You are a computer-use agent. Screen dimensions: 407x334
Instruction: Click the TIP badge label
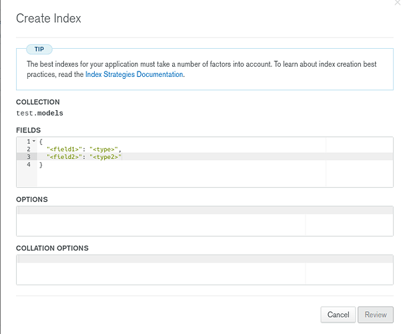click(x=39, y=49)
